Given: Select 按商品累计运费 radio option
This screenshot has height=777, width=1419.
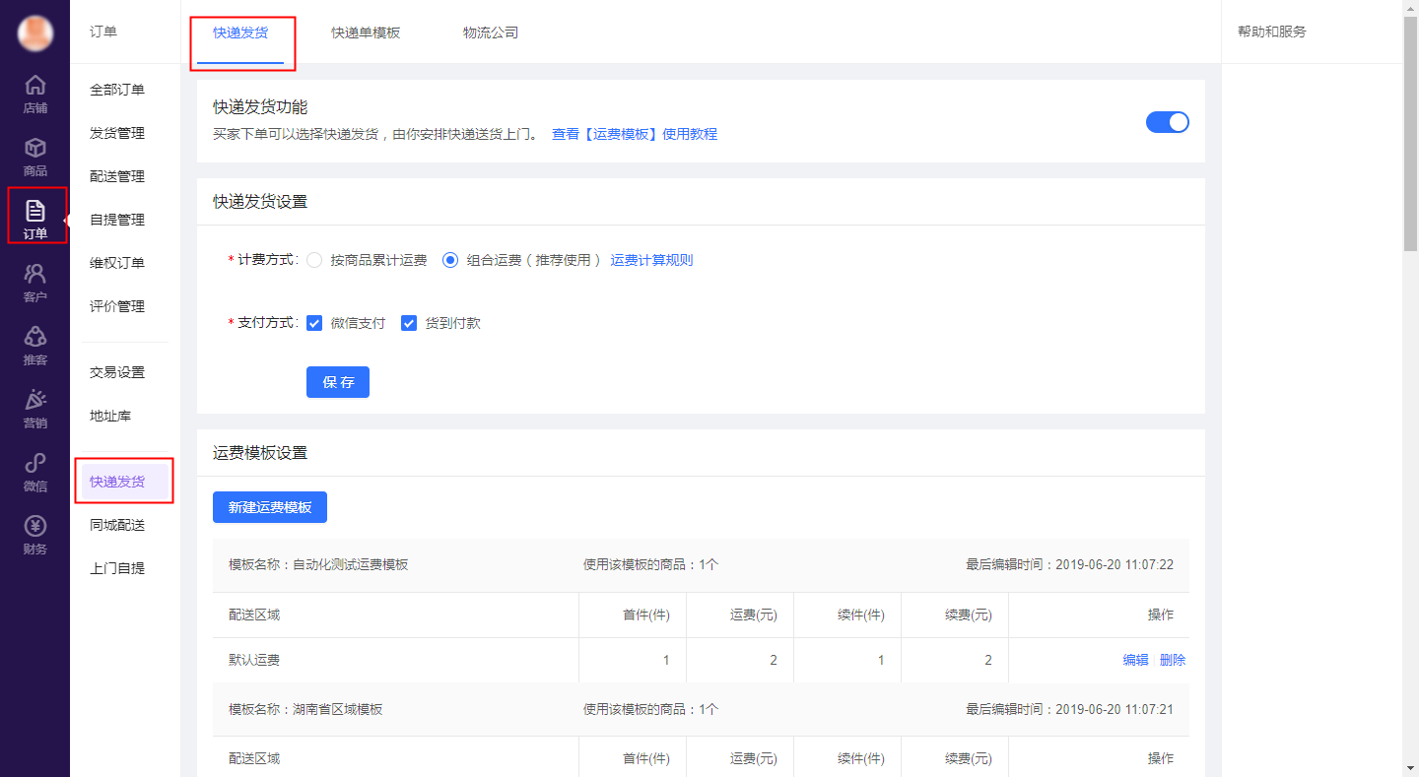Looking at the screenshot, I should coord(314,261).
